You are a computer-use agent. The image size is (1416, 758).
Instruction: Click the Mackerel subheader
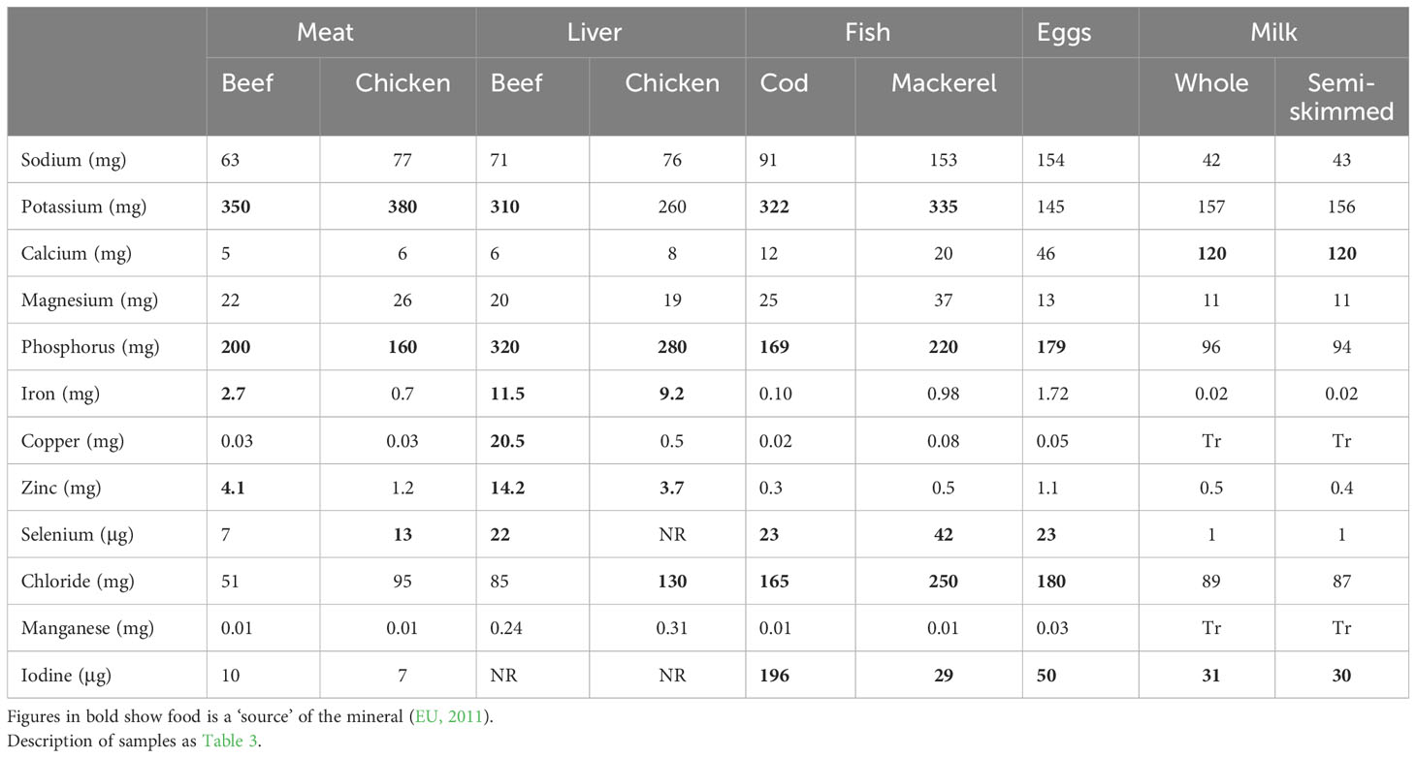[944, 83]
